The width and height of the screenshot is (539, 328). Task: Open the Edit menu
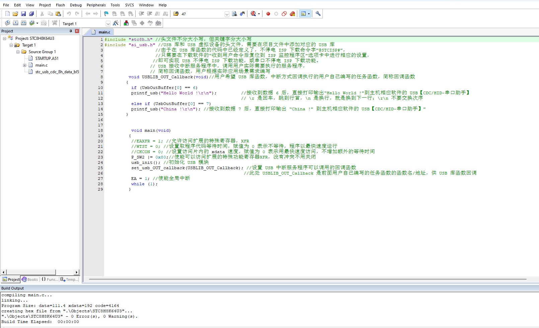(17, 5)
